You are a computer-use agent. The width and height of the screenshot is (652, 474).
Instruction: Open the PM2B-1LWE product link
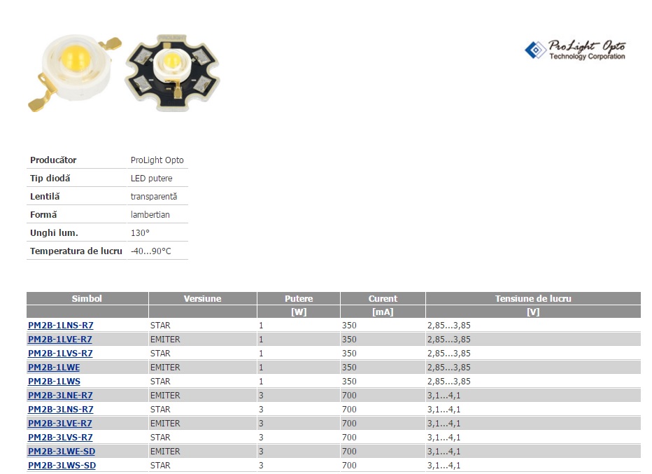click(54, 368)
